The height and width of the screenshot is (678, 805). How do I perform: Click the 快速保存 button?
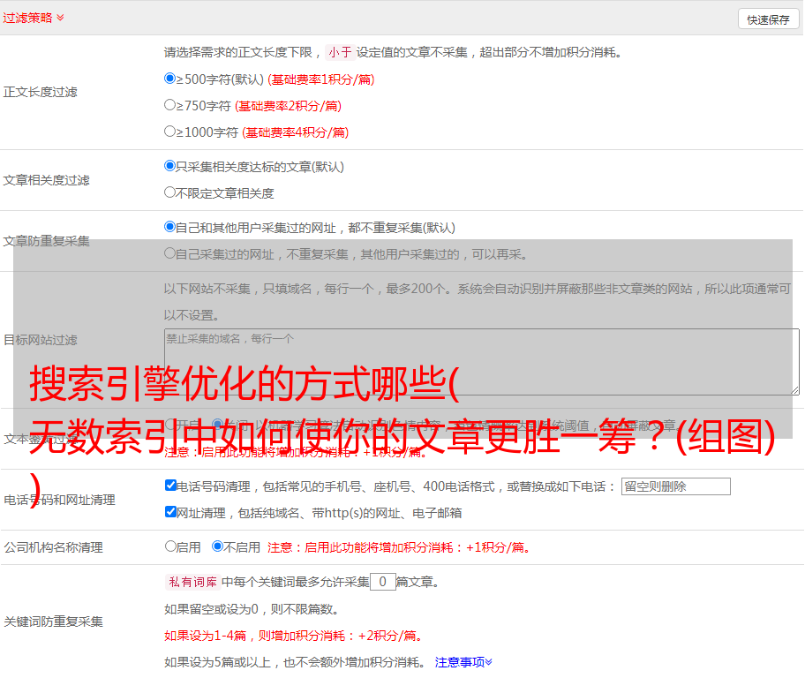[x=768, y=19]
